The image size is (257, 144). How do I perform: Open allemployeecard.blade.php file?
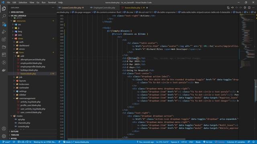[x=33, y=60]
